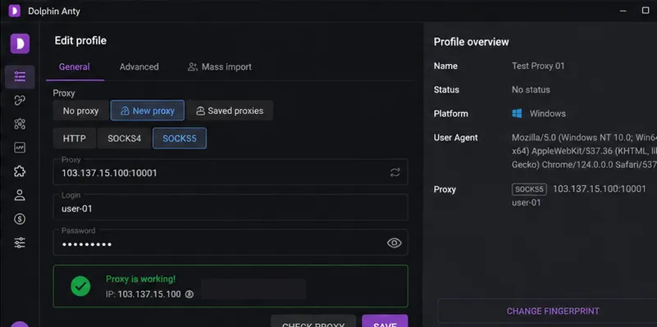
Task: Open the extensions puzzle sidebar icon
Action: tap(20, 171)
